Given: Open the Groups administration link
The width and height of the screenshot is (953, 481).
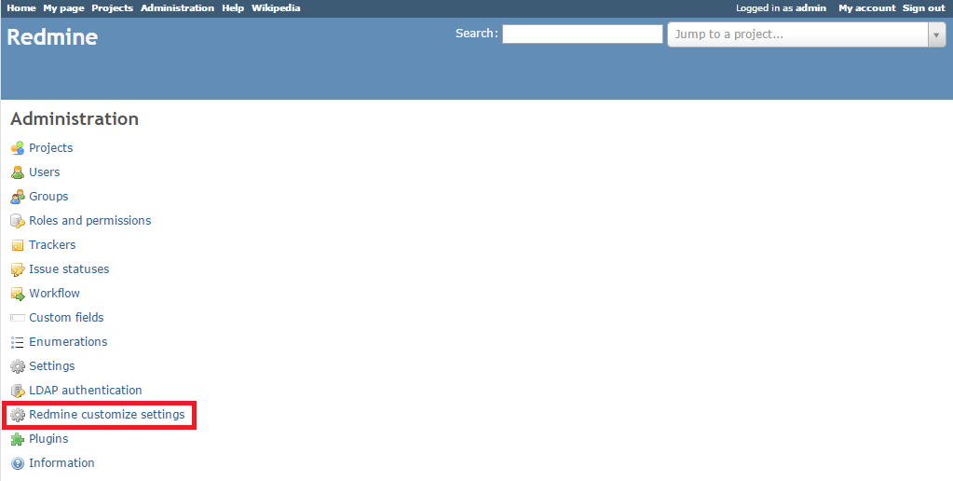Looking at the screenshot, I should [48, 197].
